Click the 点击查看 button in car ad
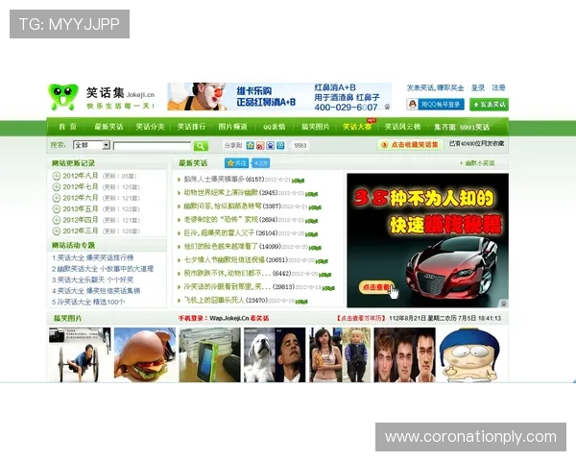Viewport: 576px width, 461px height. point(376,287)
